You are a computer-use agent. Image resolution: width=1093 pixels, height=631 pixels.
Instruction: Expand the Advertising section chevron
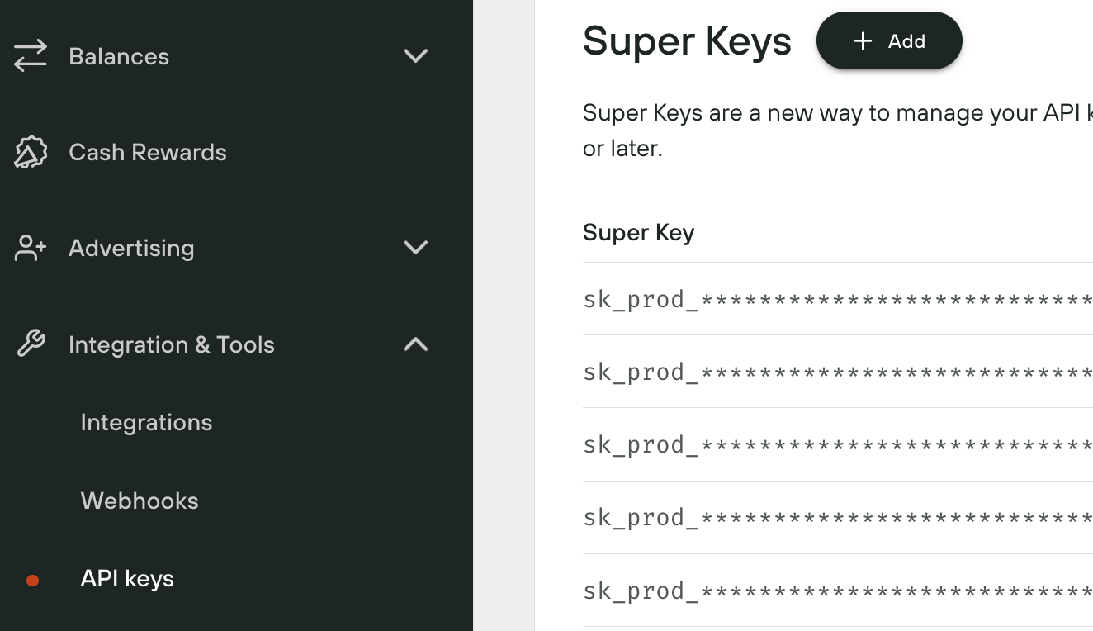click(x=415, y=247)
